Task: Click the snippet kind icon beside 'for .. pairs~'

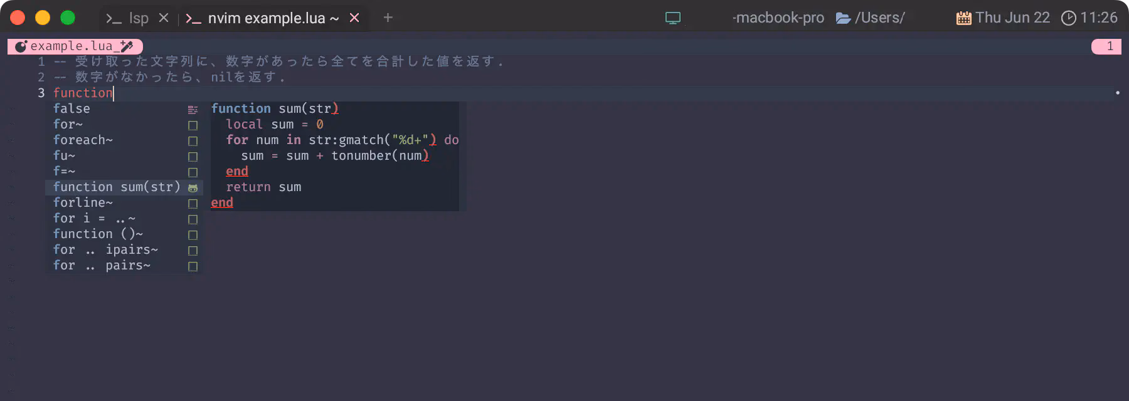Action: click(x=193, y=266)
